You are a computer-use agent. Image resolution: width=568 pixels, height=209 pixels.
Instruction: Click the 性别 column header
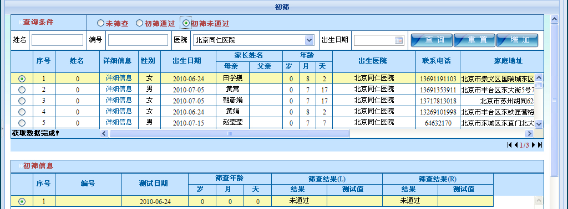tap(149, 61)
